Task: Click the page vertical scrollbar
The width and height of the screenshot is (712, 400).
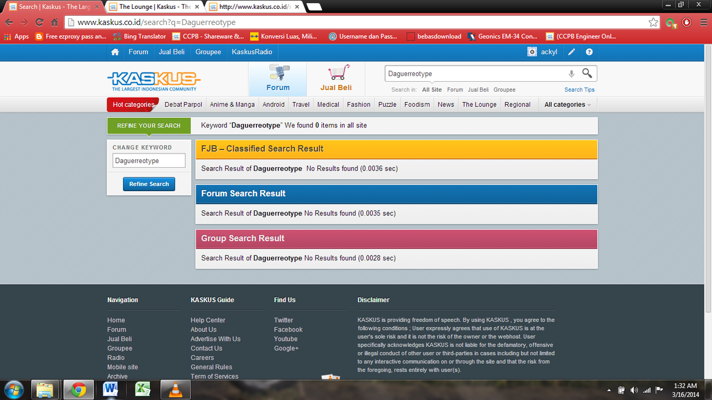Action: click(708, 178)
